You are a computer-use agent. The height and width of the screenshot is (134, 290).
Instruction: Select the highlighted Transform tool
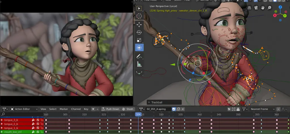139,48
